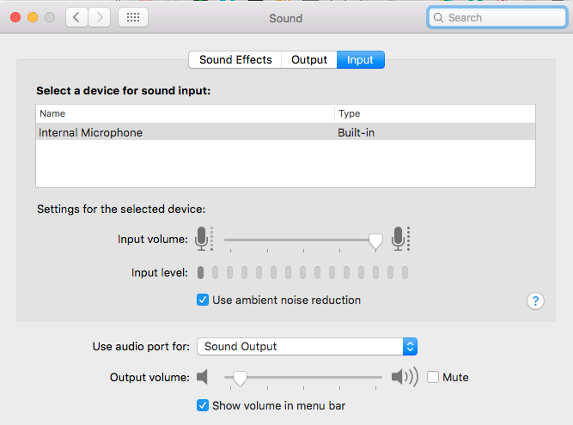Click the Input volume slider knob
Viewport: 573px width, 425px height.
[375, 242]
